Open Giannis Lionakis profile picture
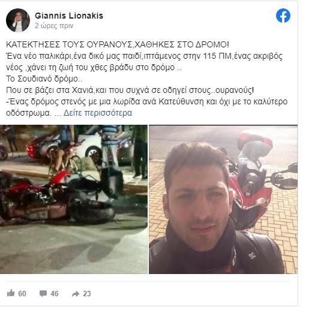This screenshot has width=309, height=316. click(x=18, y=20)
